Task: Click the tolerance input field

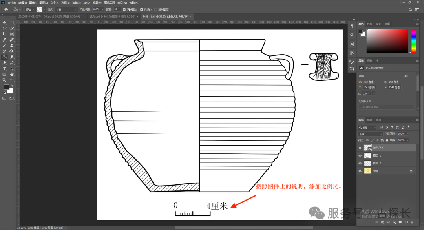Action: pyautogui.click(x=116, y=9)
